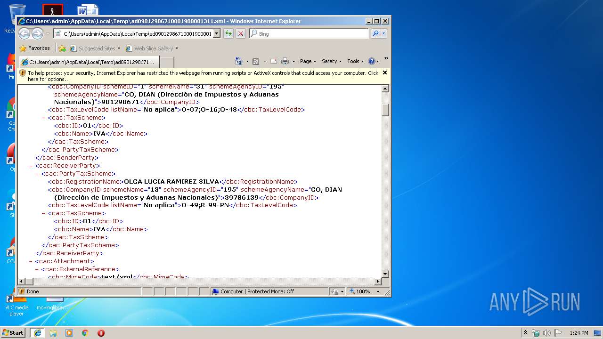Go back with the Back arrow button
Screen dimensions: 603x339
point(24,33)
